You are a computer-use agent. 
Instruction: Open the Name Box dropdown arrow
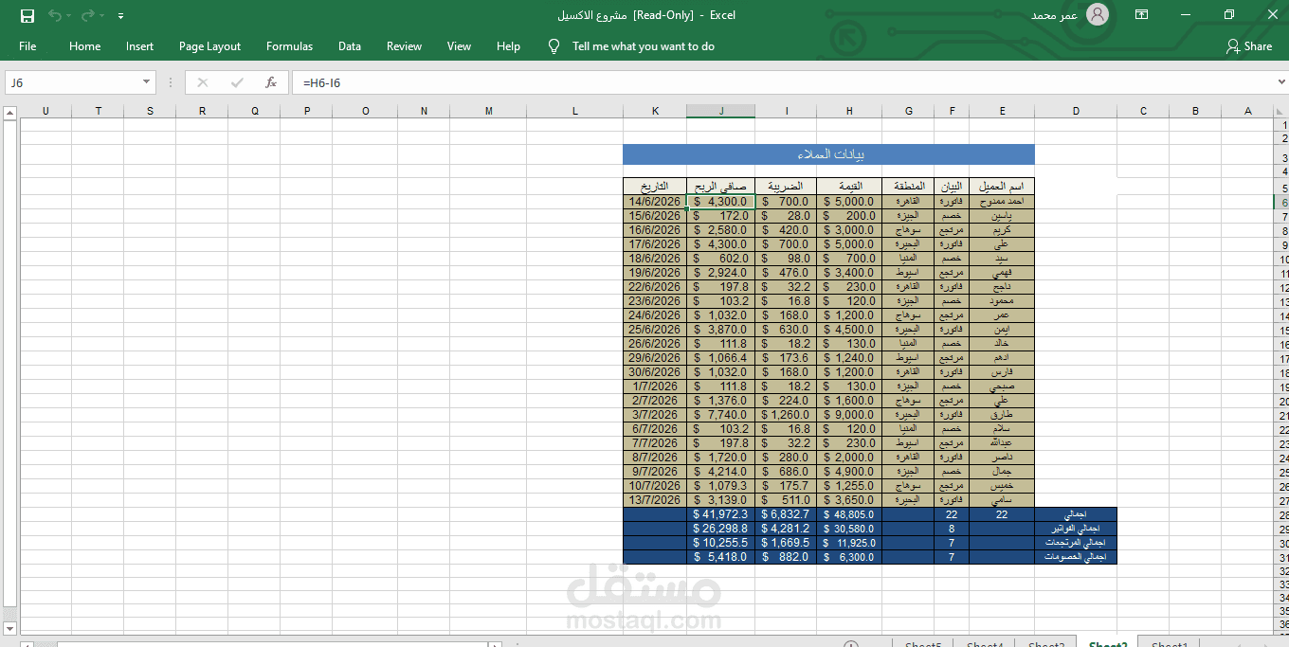pyautogui.click(x=146, y=82)
